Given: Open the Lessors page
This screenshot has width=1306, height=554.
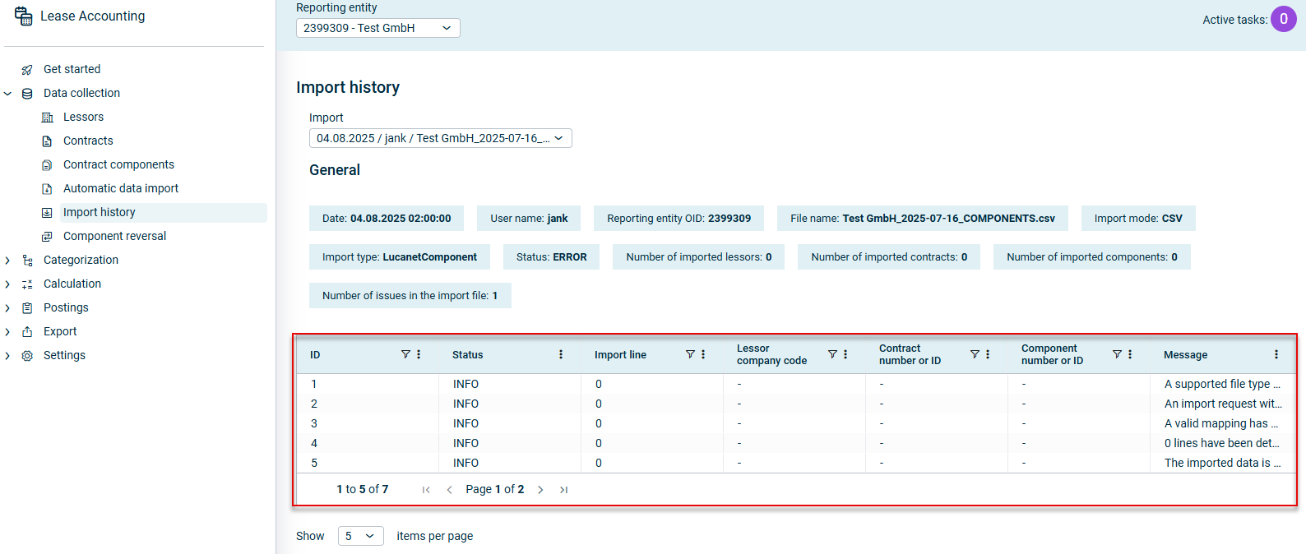Looking at the screenshot, I should click(84, 117).
